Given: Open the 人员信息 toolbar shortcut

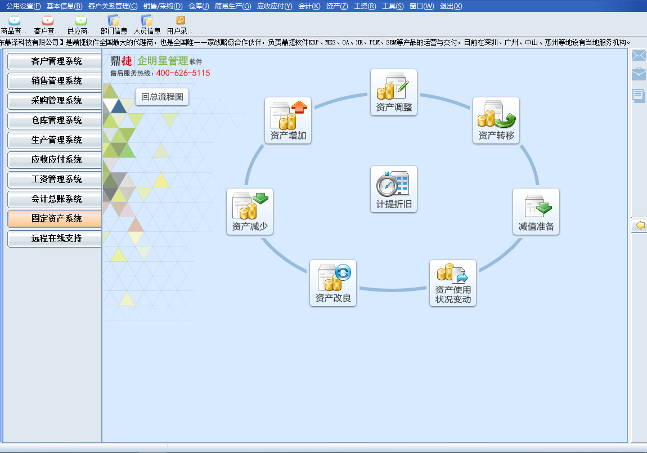Looking at the screenshot, I should 147,25.
